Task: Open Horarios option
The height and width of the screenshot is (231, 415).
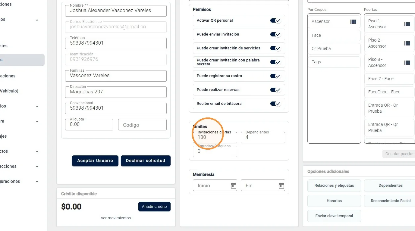Action: tap(334, 201)
